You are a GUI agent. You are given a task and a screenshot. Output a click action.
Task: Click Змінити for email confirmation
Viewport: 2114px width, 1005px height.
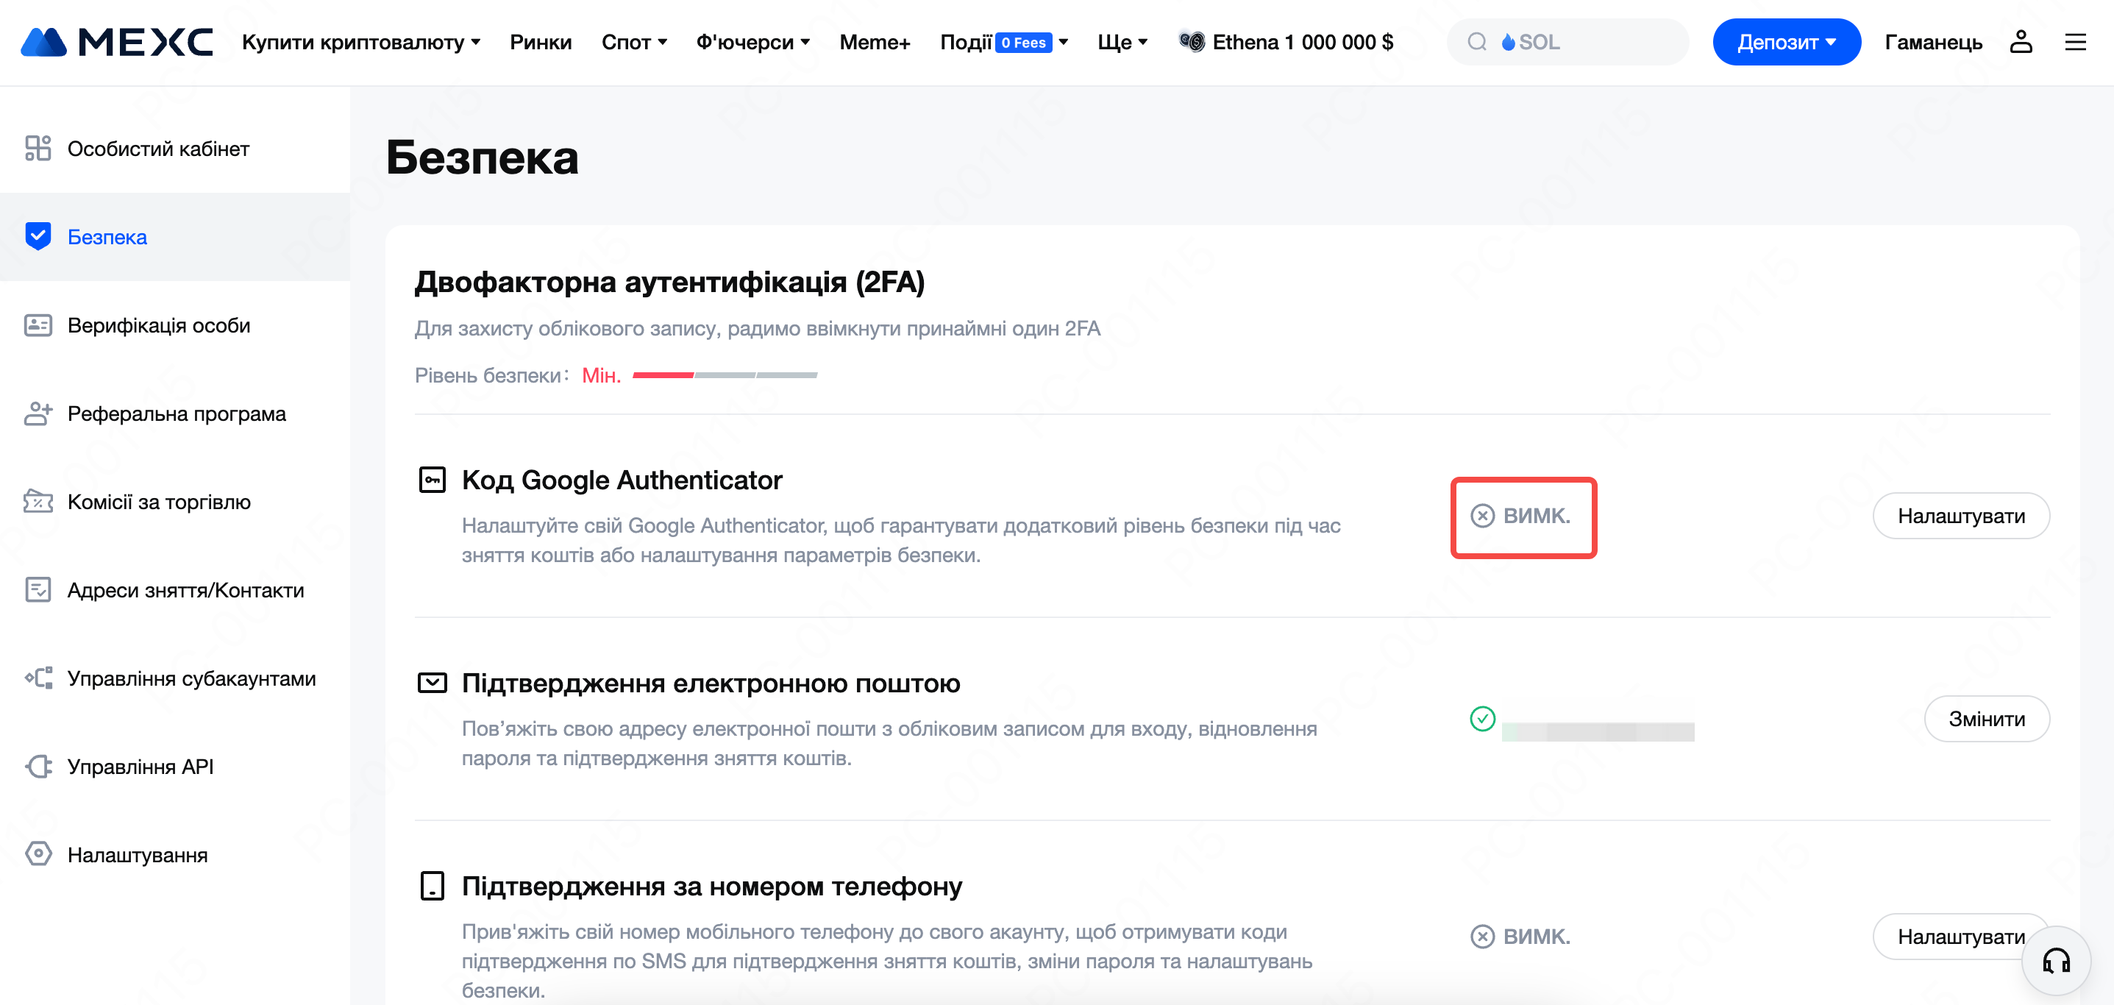1986,720
